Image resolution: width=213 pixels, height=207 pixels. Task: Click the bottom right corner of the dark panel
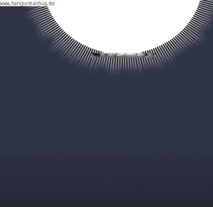click(209, 203)
